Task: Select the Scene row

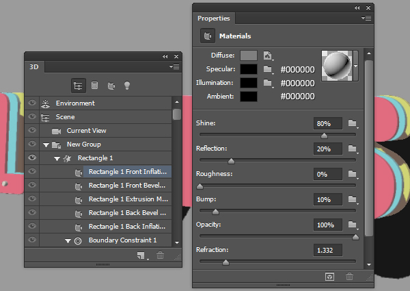Action: coord(106,117)
